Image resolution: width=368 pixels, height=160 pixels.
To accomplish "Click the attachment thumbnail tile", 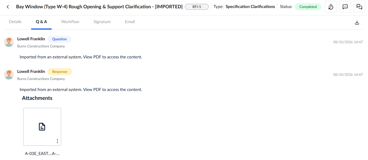I will pyautogui.click(x=42, y=127).
